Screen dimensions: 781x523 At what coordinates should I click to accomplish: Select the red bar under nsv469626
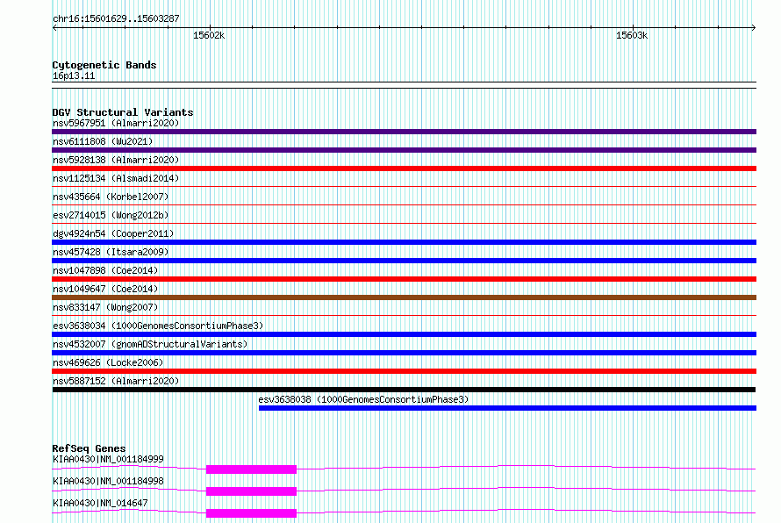404,371
